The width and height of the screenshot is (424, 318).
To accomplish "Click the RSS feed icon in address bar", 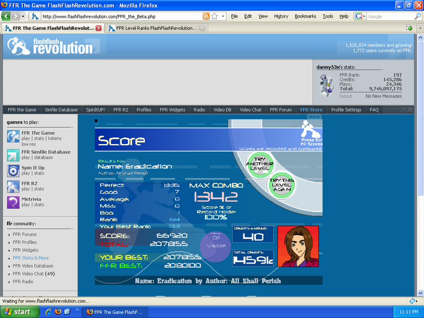I will tap(205, 16).
